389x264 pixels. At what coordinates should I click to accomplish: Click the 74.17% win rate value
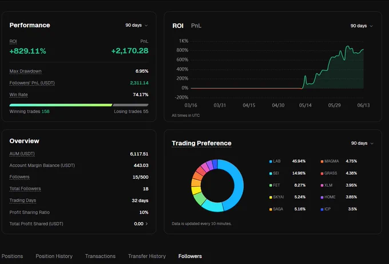141,94
